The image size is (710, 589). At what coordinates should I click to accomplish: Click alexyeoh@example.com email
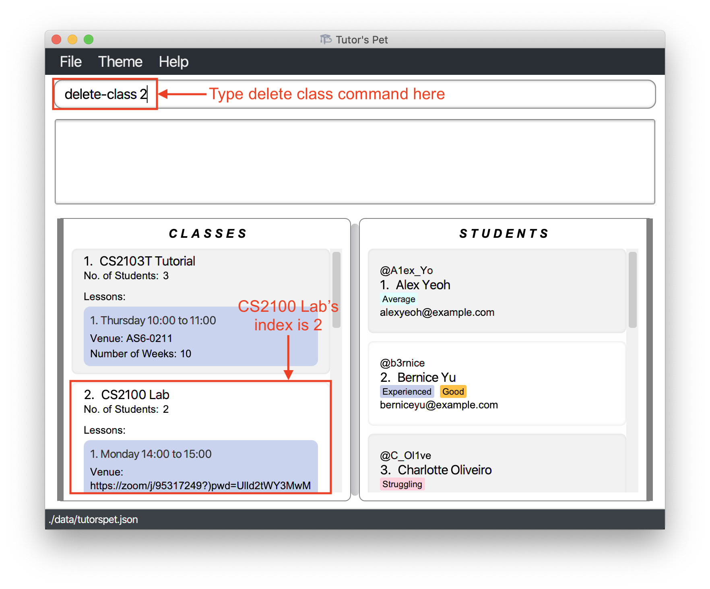[x=437, y=313]
